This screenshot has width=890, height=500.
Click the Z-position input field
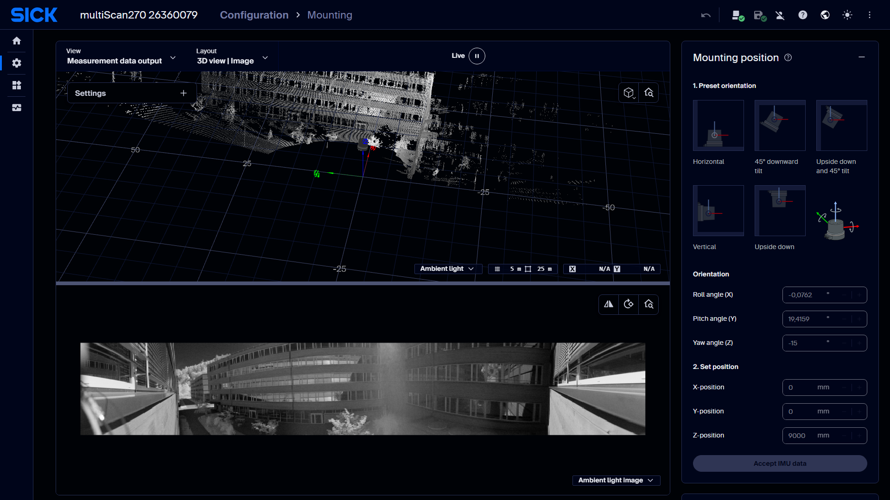[x=825, y=436]
